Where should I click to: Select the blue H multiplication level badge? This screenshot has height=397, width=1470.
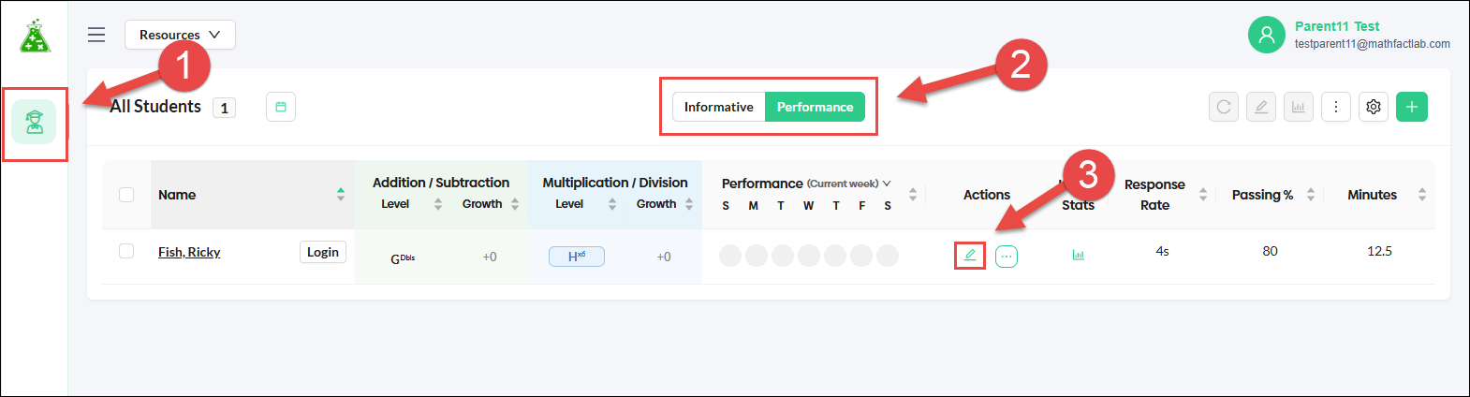pos(577,257)
